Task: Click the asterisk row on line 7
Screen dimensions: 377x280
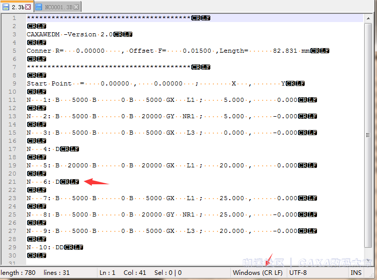Action: tap(109, 67)
